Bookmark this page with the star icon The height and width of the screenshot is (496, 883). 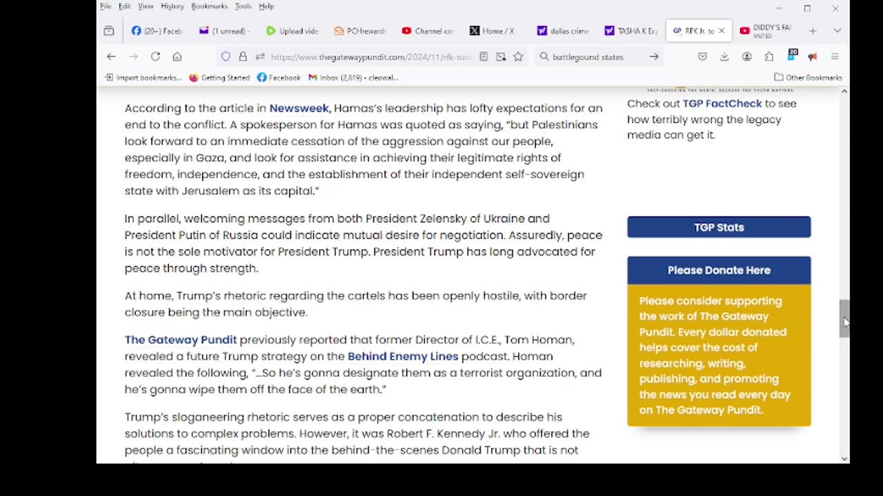[x=518, y=56]
